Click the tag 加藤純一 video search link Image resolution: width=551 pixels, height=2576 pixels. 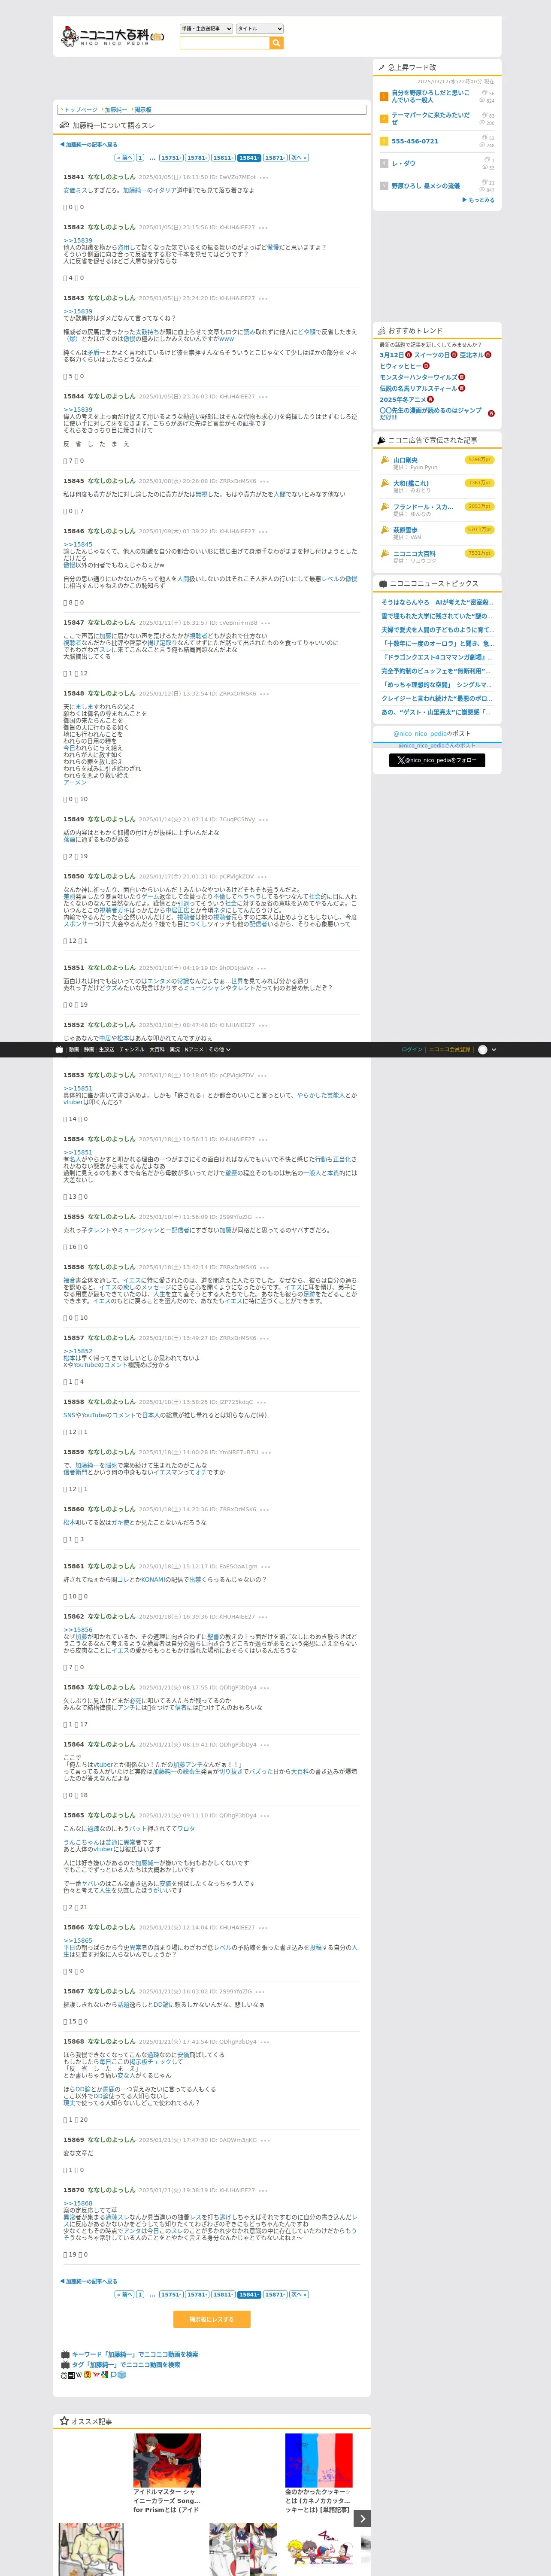pyautogui.click(x=126, y=2365)
